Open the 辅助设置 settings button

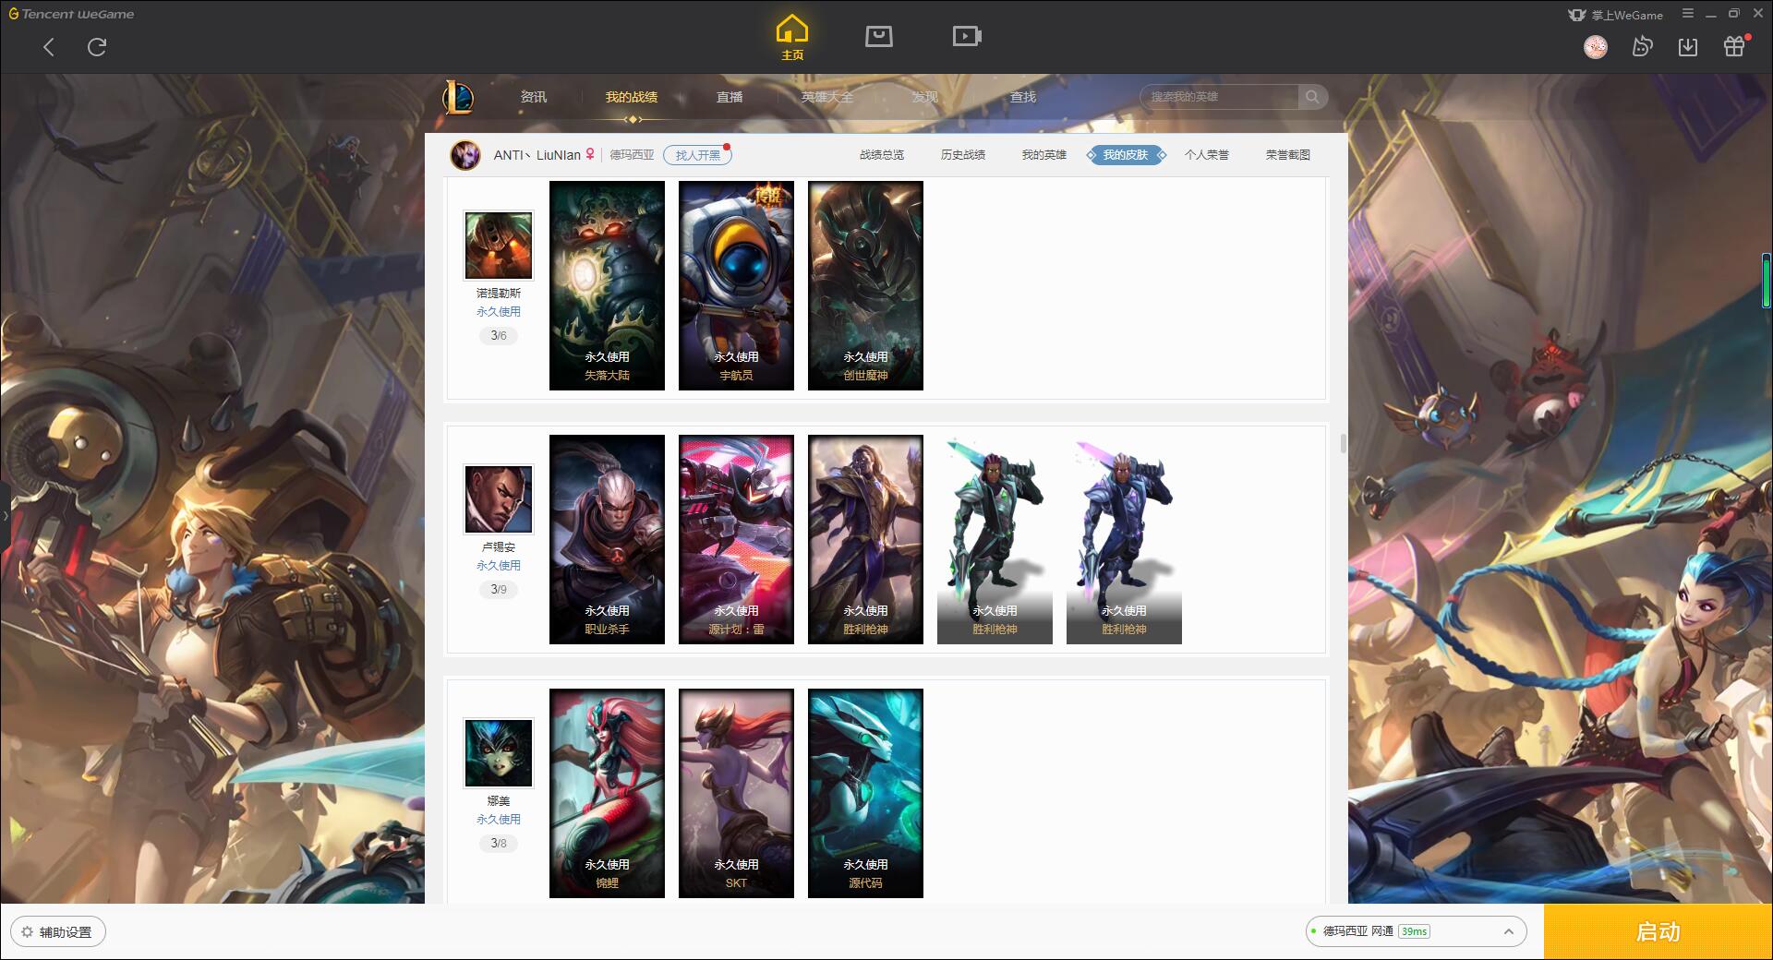point(58,931)
